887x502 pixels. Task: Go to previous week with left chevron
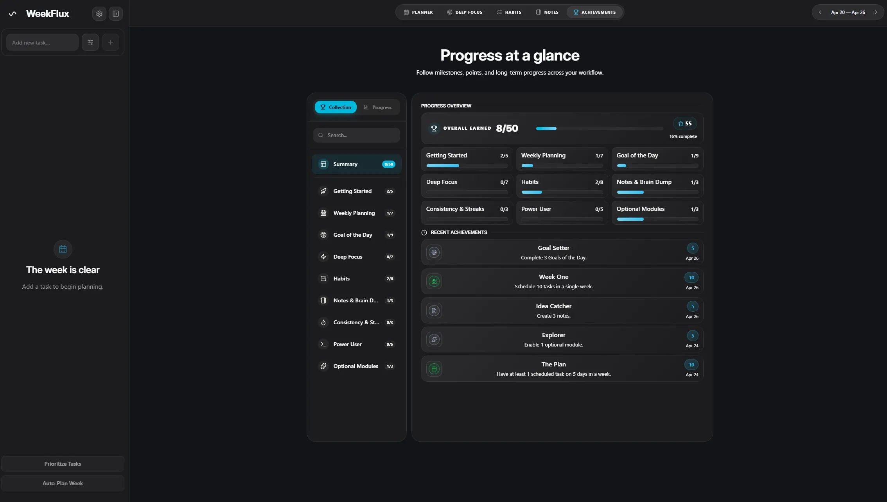point(820,12)
